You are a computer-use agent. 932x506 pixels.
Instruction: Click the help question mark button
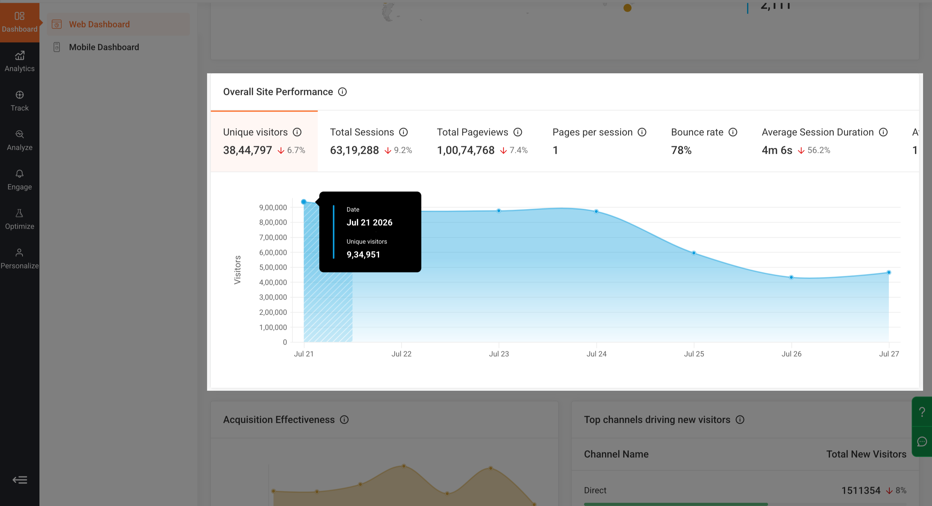[x=922, y=412]
